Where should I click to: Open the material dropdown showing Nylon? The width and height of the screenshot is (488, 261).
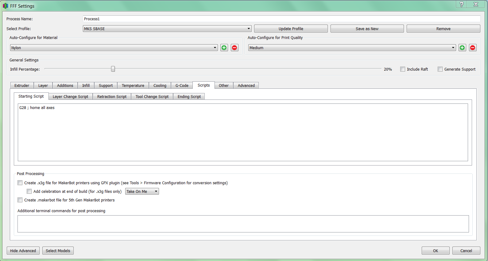tap(114, 48)
